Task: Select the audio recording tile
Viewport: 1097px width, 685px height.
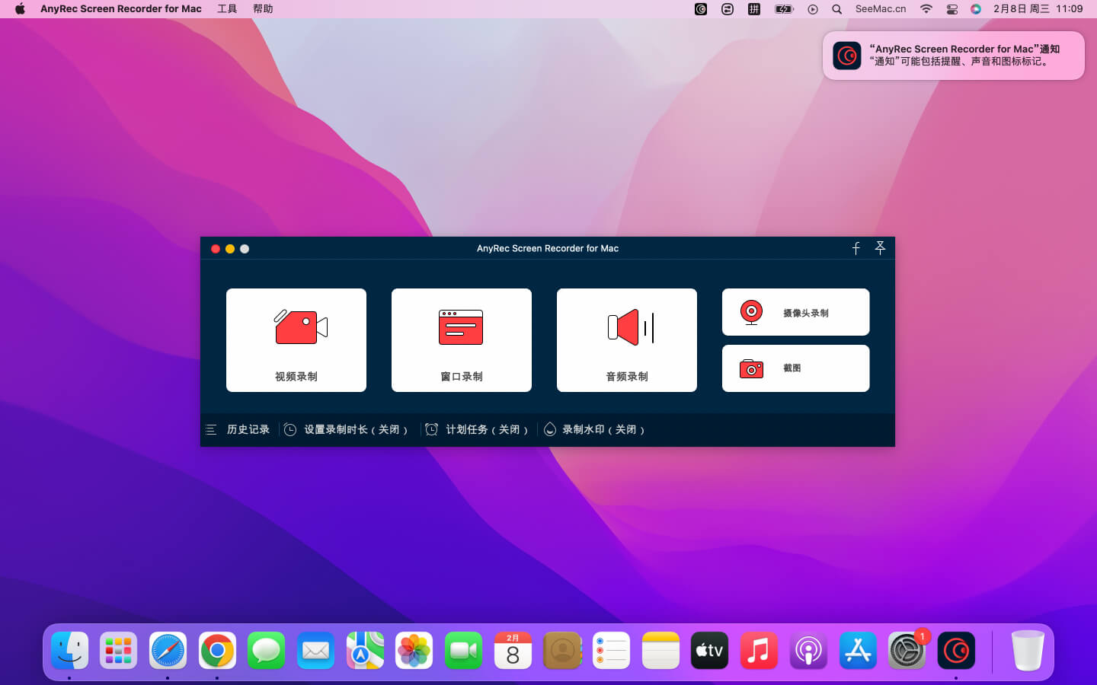Action: pos(626,340)
